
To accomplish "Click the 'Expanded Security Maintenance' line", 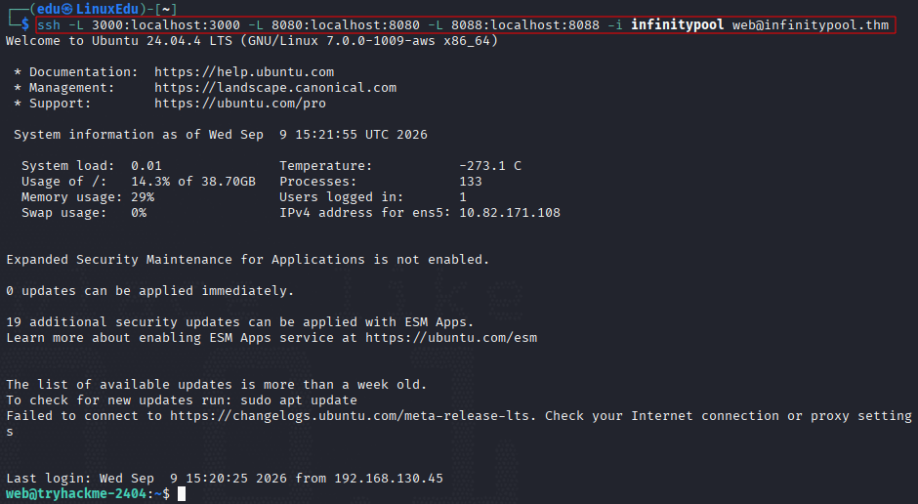I will 248,259.
